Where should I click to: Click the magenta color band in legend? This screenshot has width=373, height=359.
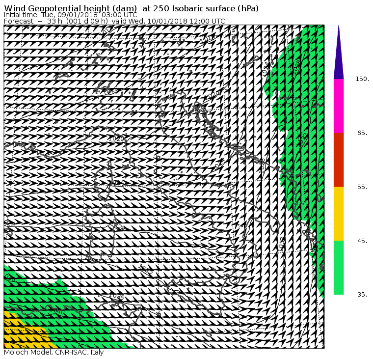click(339, 106)
